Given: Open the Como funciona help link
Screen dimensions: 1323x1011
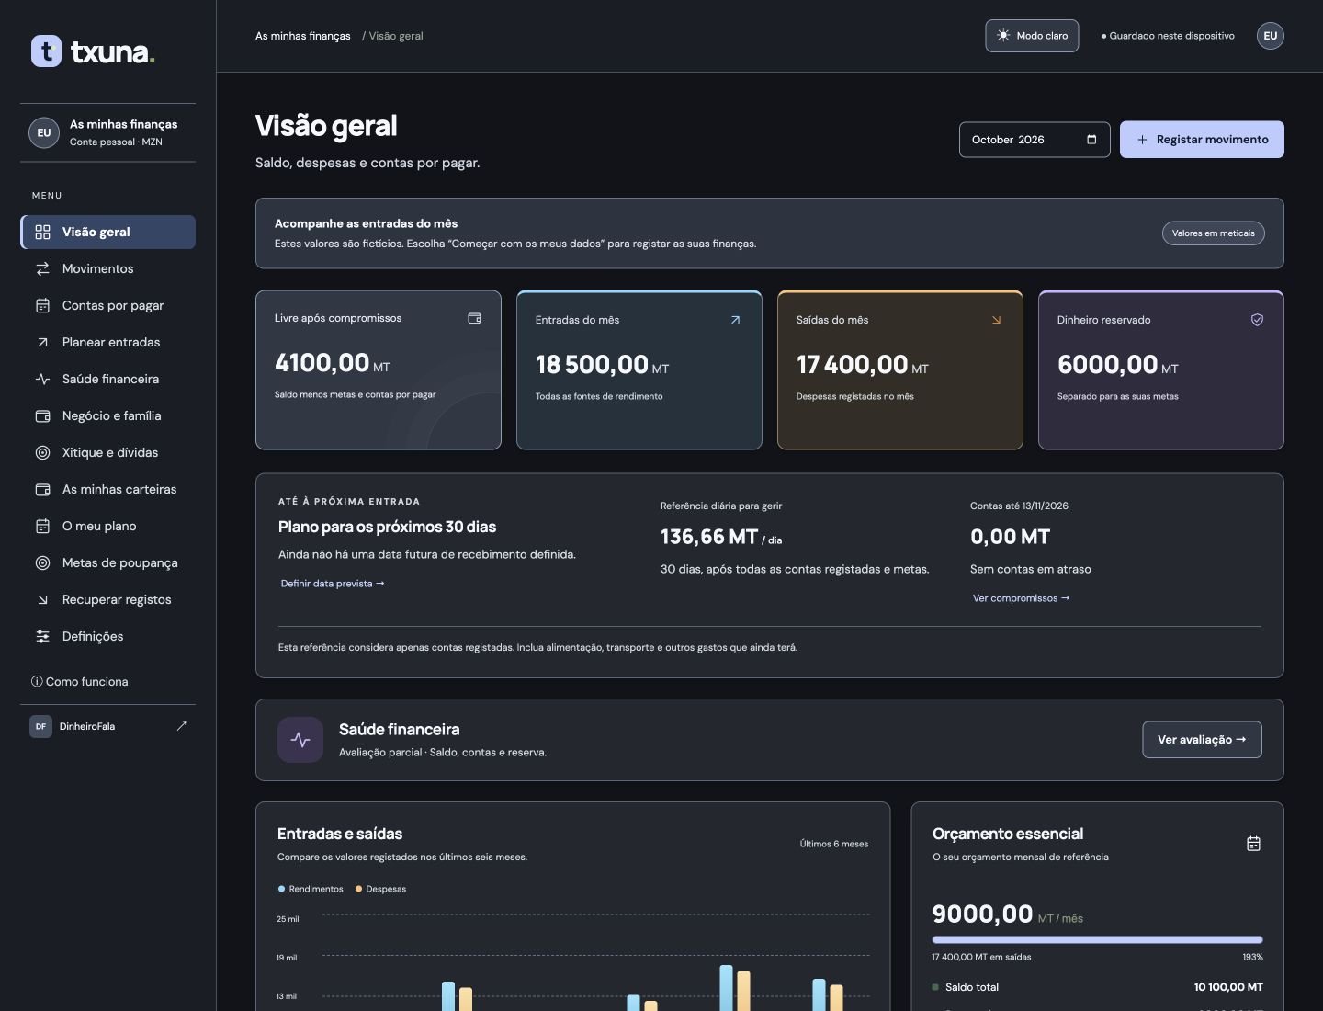Looking at the screenshot, I should click(x=80, y=682).
